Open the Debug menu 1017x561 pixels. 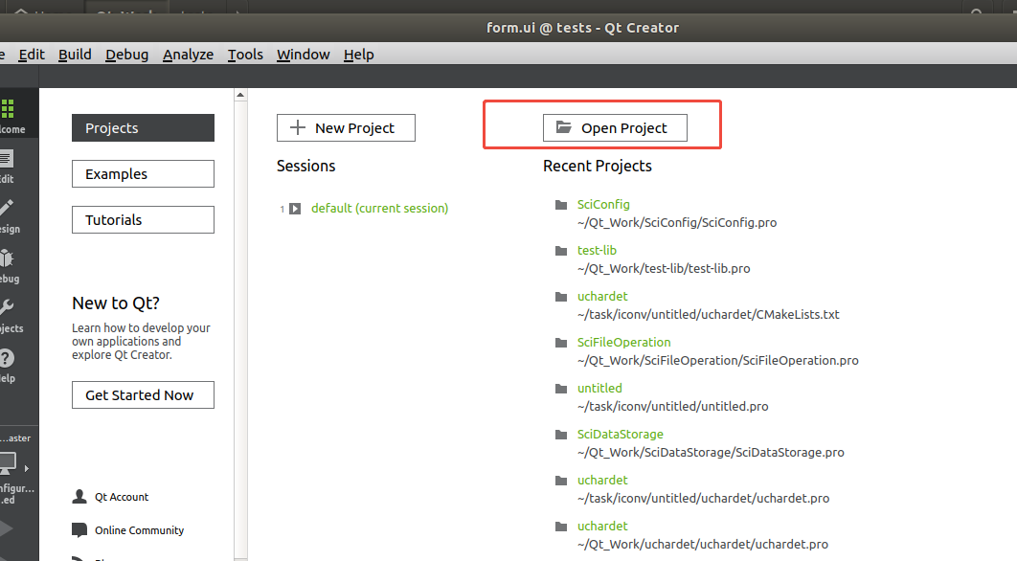coord(127,55)
